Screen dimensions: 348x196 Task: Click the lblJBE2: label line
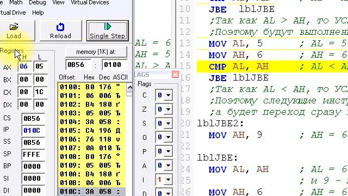[x=220, y=124]
